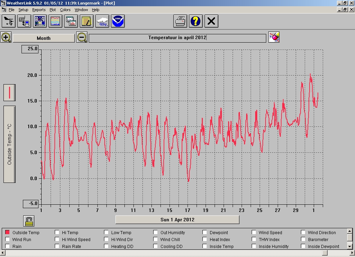This screenshot has height=257, width=355.
Task: Enable the Wind Chill checkbox
Action: click(155, 239)
